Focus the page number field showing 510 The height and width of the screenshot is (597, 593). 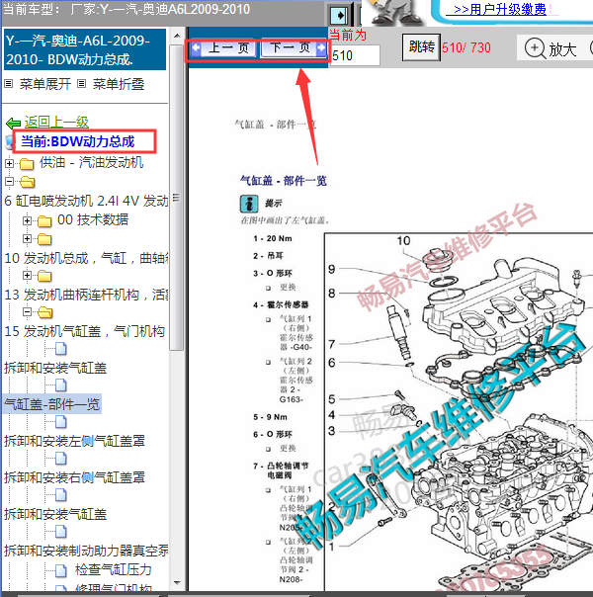tap(355, 55)
